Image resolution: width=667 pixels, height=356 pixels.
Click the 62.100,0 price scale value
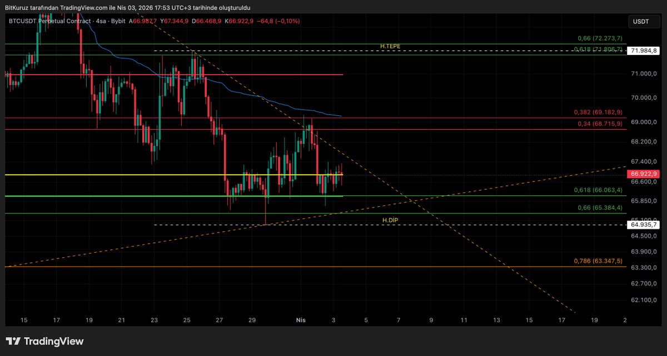pos(643,300)
